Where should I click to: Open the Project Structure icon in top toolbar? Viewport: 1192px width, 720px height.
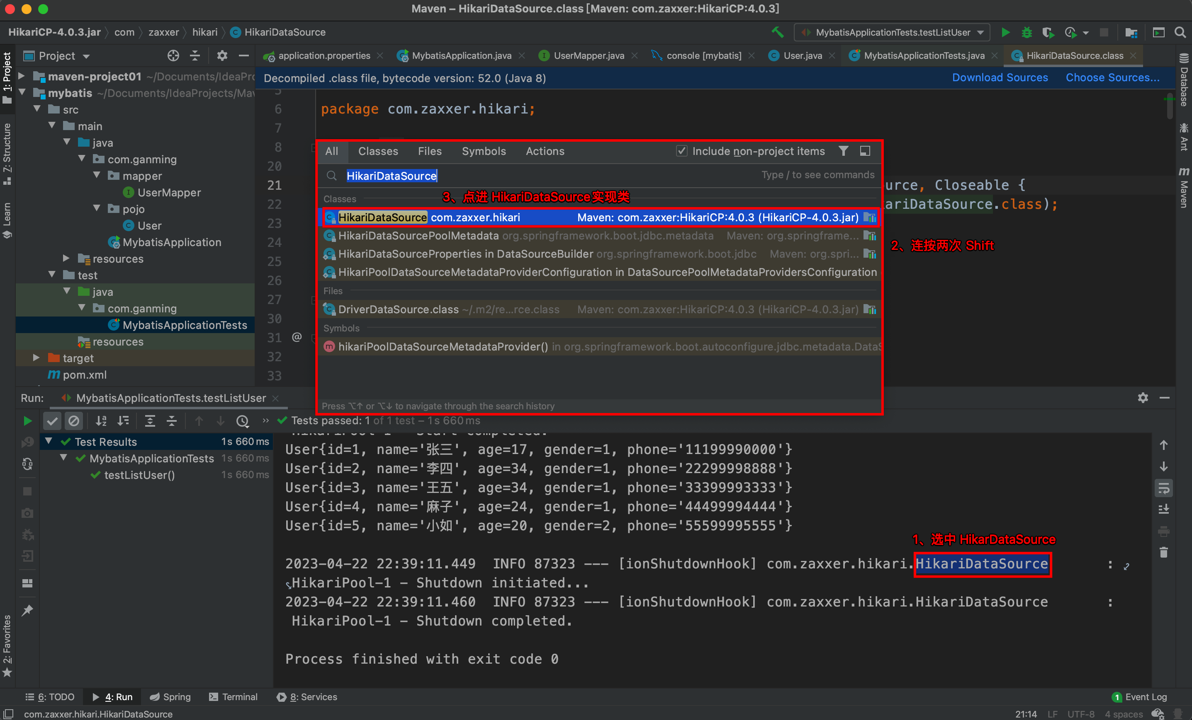1131,32
